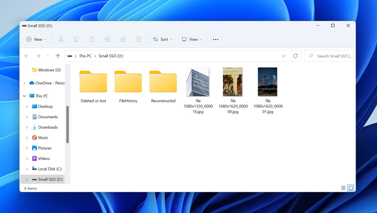Open the New dropdown menu
Viewport: 377px width, 213px height.
(36, 39)
